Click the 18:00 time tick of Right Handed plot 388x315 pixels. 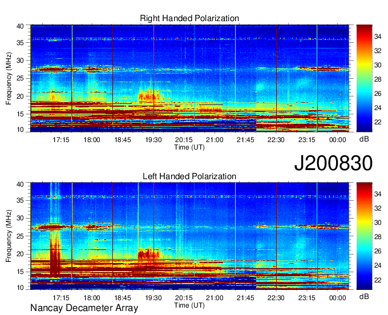tap(92, 140)
